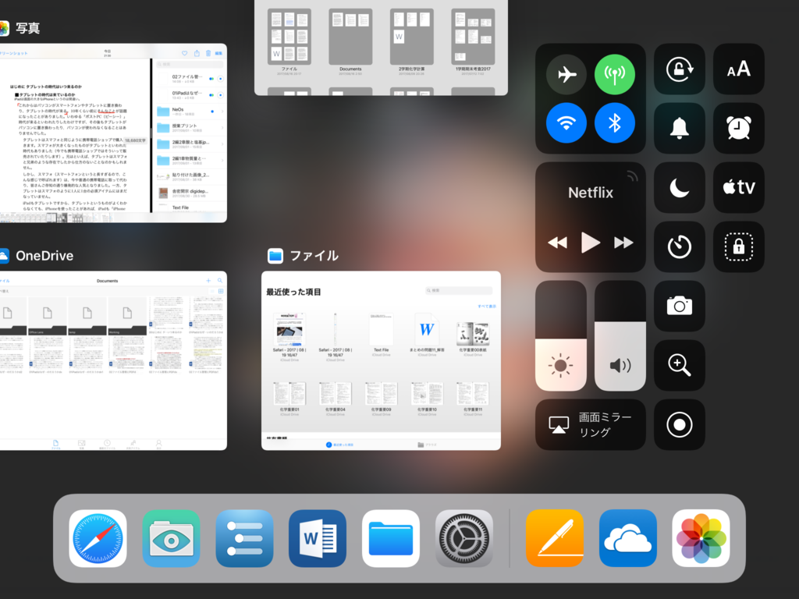Image resolution: width=799 pixels, height=599 pixels.
Task: Toggle silent mode bell button
Action: (x=680, y=128)
